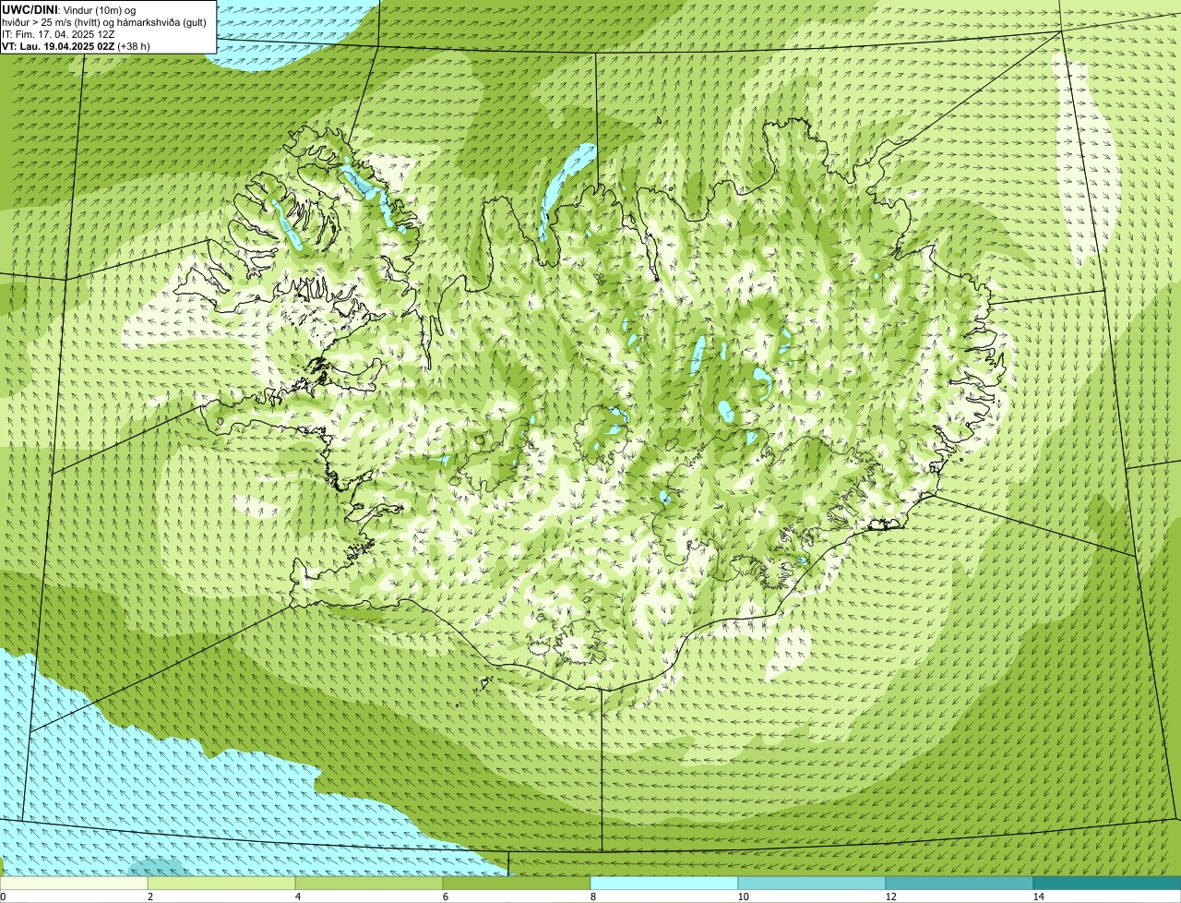Click the light green 2–4 m/s legend swatch
The image size is (1181, 903).
221,883
